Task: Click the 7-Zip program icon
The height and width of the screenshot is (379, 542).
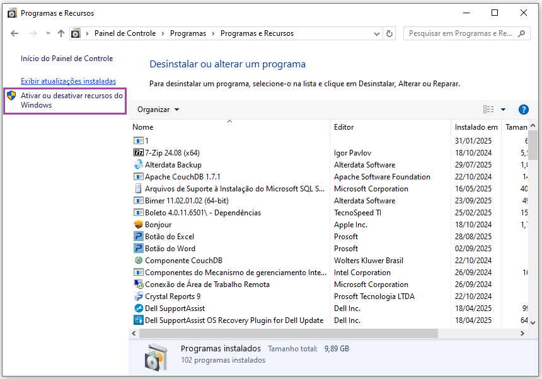Action: pos(138,152)
